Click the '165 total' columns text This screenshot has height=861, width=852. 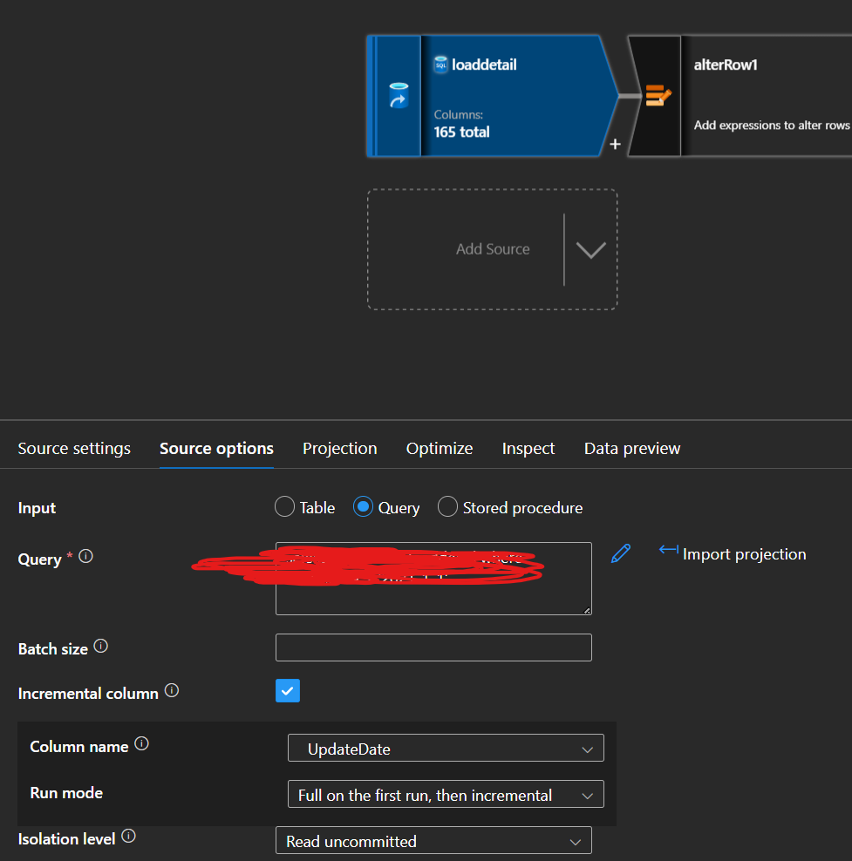click(461, 132)
